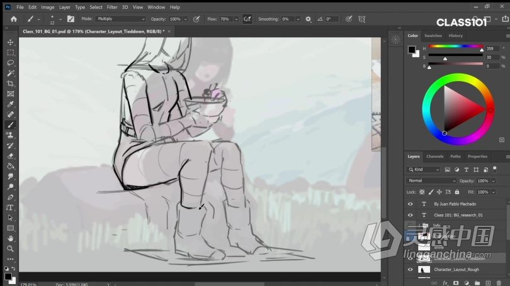Select the Lasso tool
This screenshot has width=510, height=286.
[x=11, y=63]
